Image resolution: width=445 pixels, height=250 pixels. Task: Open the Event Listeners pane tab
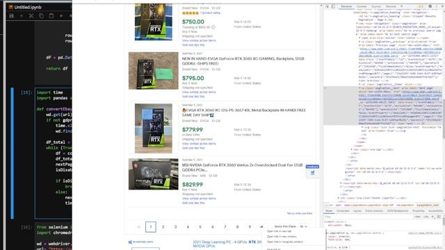click(374, 211)
